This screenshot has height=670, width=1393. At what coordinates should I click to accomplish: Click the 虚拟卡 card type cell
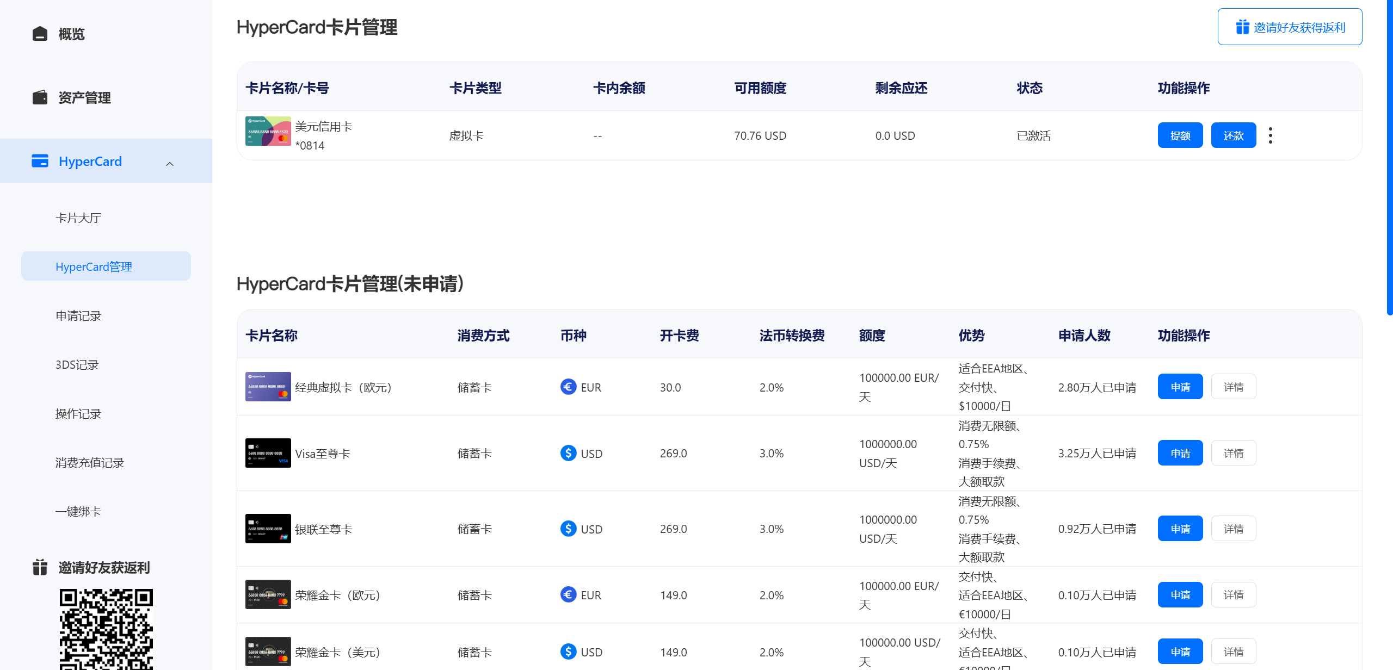coord(466,136)
